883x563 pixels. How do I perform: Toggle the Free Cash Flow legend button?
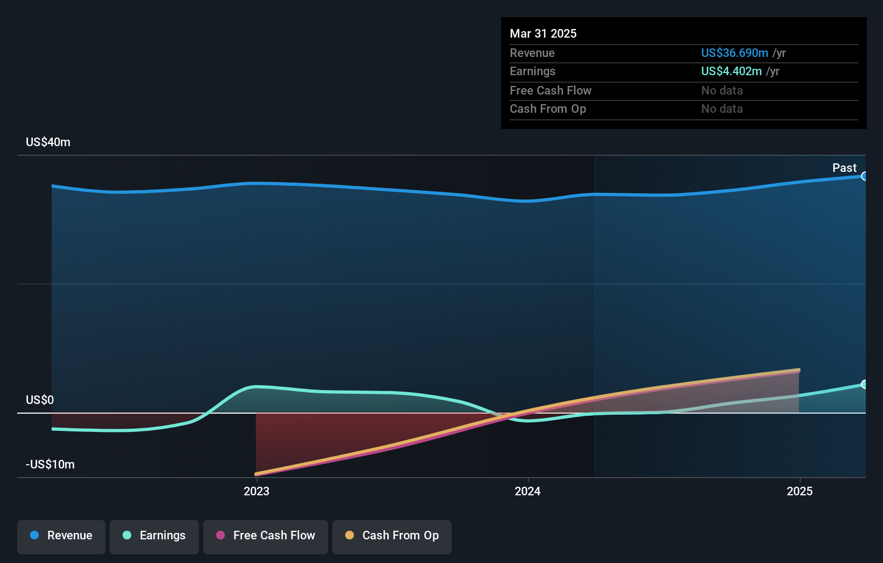[266, 537]
